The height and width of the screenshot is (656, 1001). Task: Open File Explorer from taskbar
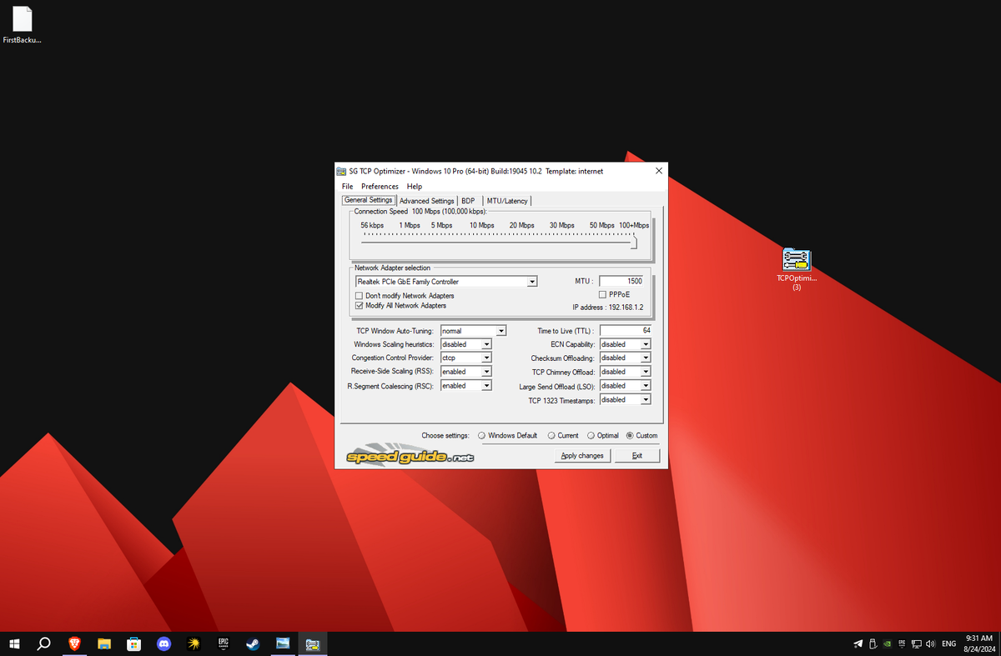coord(104,643)
